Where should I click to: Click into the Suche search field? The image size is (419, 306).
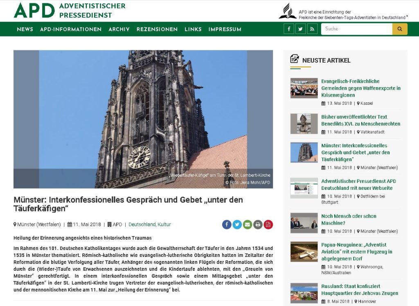click(356, 29)
